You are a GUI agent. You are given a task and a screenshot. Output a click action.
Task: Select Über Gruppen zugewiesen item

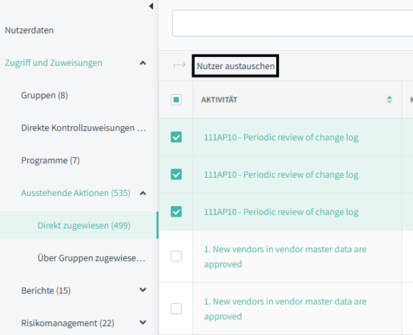(x=91, y=258)
